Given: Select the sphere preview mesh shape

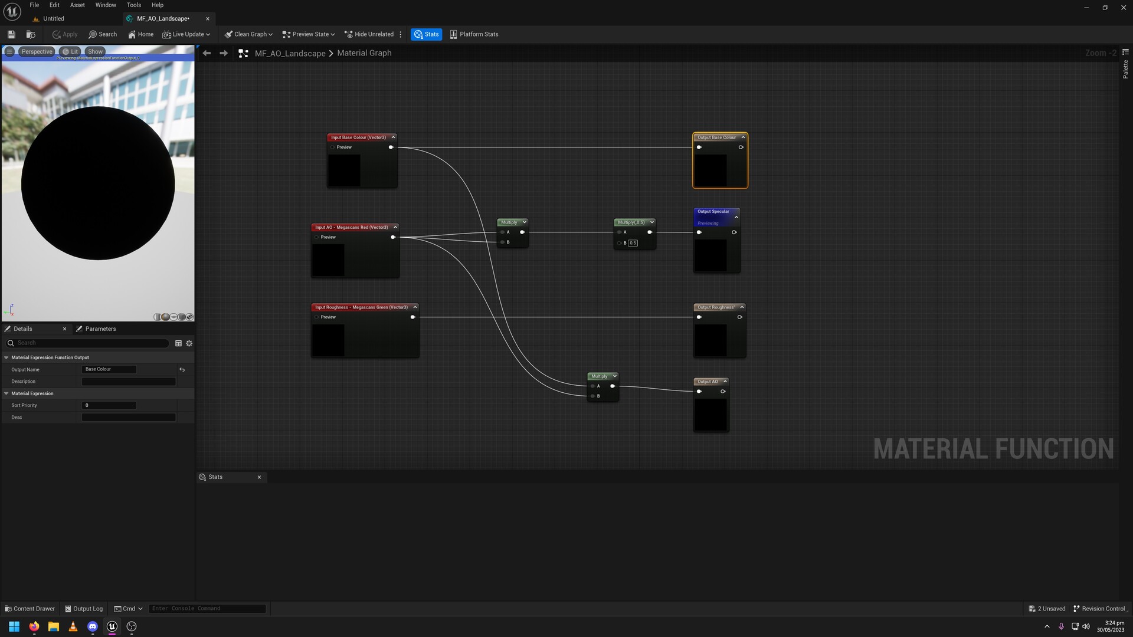Looking at the screenshot, I should click(x=165, y=317).
